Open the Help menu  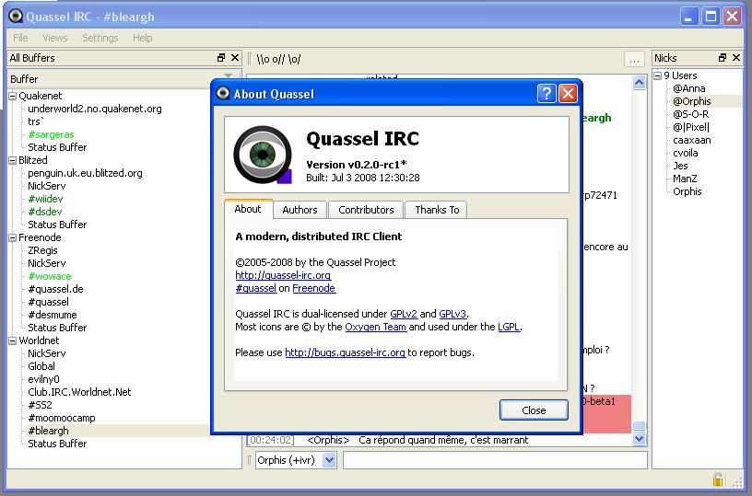pyautogui.click(x=143, y=38)
